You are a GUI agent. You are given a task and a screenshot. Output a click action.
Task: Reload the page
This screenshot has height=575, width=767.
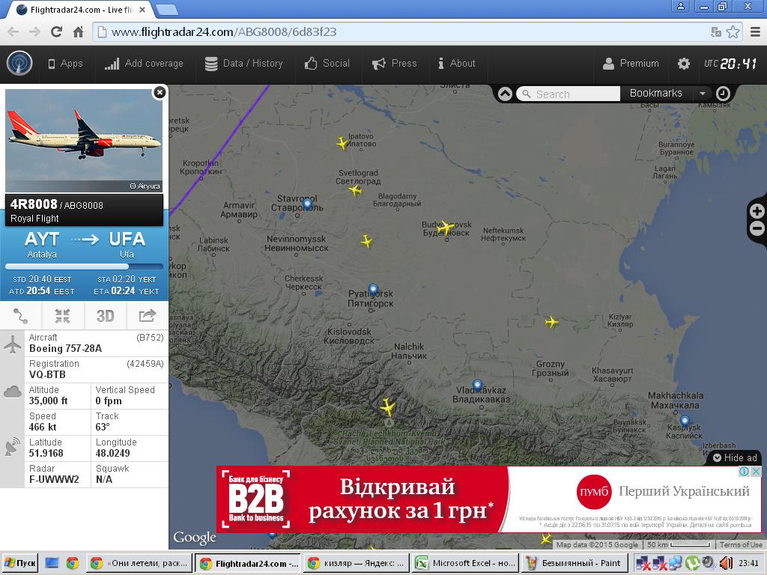57,32
